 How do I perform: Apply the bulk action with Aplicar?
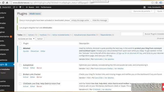coord(40,39)
